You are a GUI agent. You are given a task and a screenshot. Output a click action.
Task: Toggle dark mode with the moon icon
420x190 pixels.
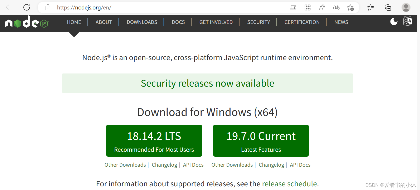point(394,21)
